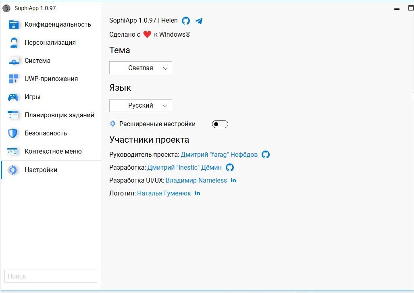Switch to the Персонализация section

(50, 42)
